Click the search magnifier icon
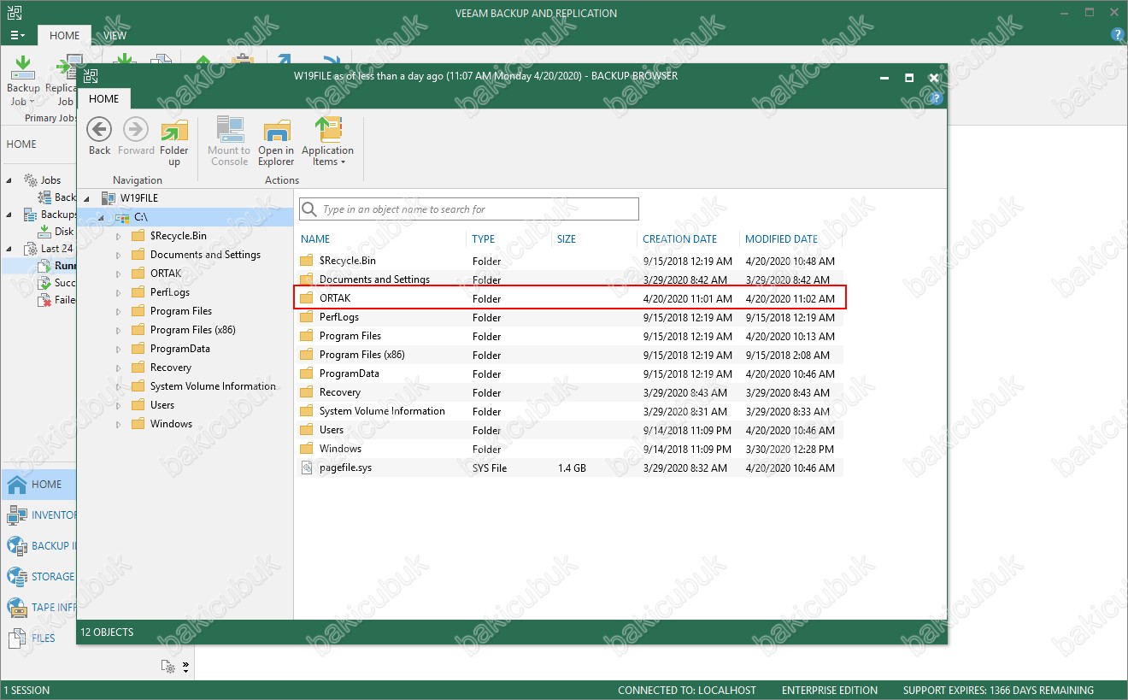Viewport: 1128px width, 700px height. point(309,209)
